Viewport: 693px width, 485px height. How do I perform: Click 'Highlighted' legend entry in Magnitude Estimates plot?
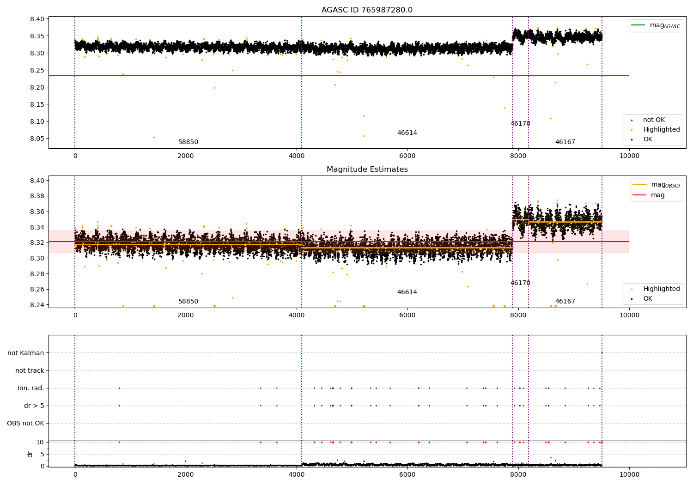[655, 289]
